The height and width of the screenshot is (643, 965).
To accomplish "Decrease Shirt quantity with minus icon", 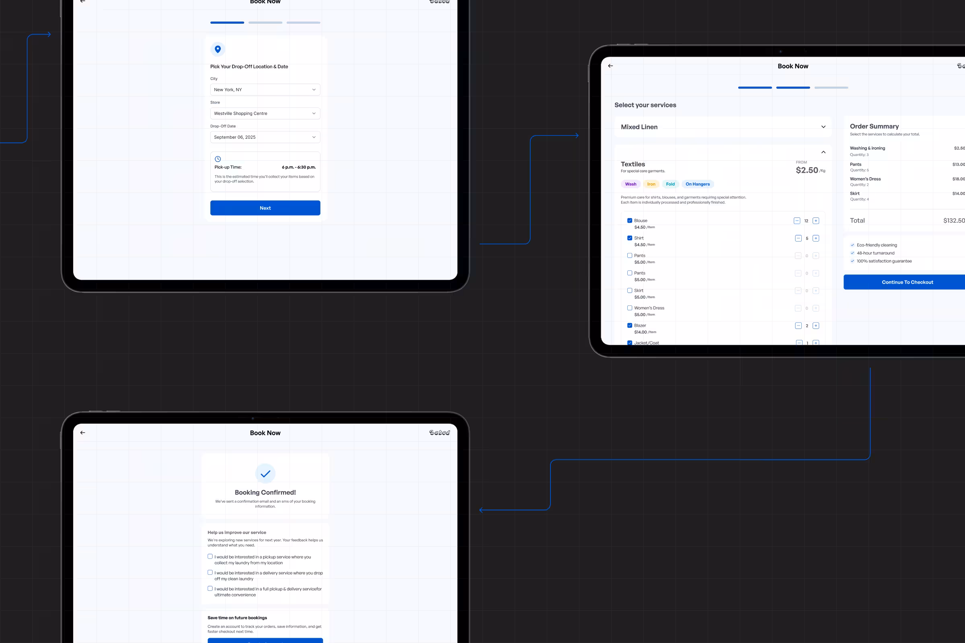I will pos(798,238).
